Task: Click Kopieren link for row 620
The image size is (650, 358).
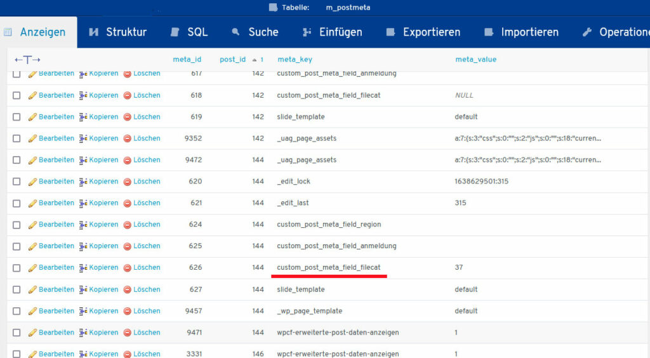Action: 103,182
